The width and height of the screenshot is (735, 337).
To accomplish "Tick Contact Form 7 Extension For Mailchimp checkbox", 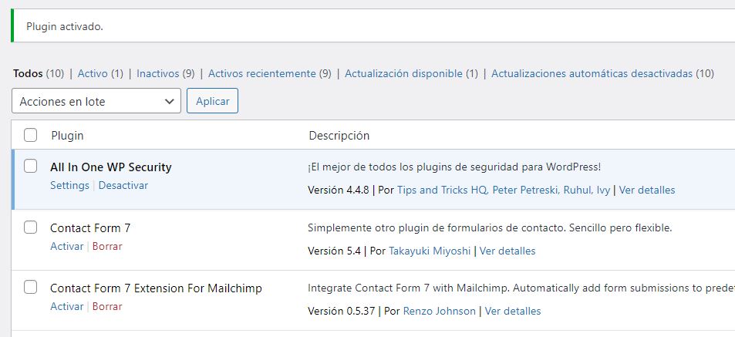I will 31,288.
